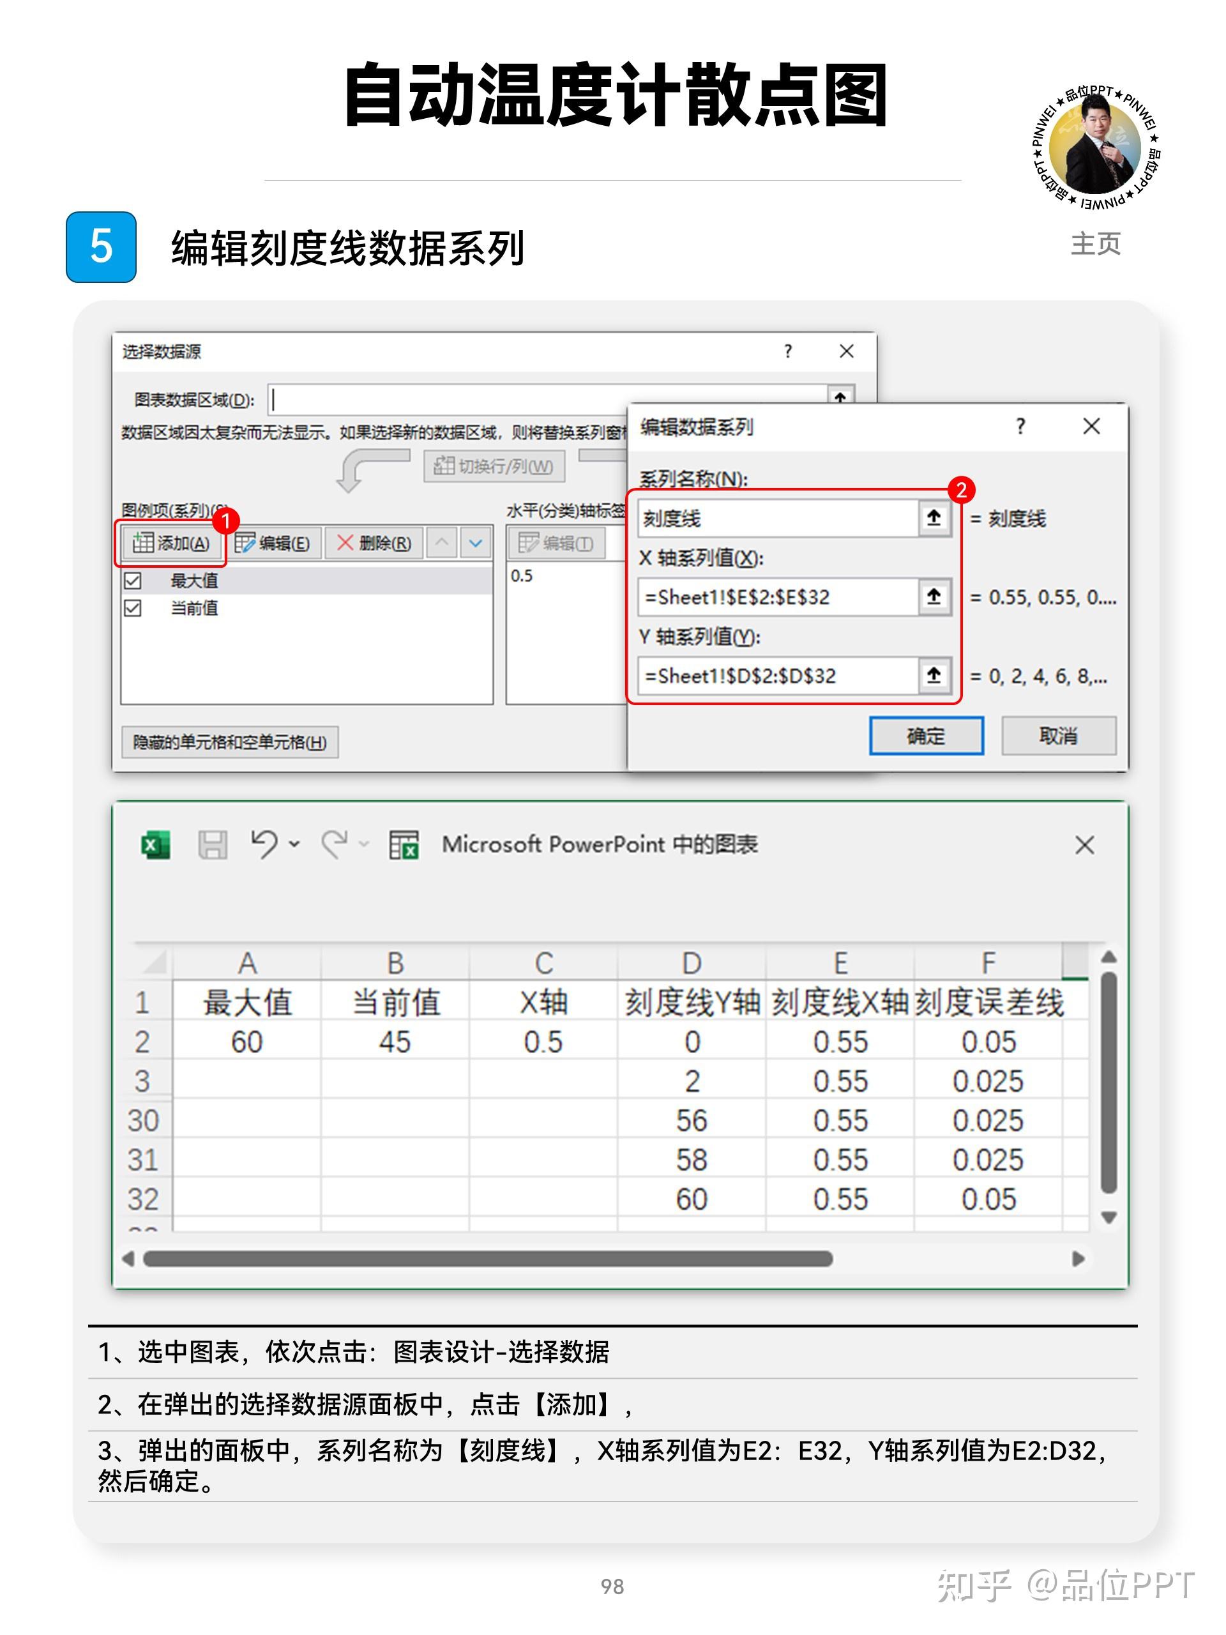Click the 主页 home link
This screenshot has width=1226, height=1635.
pos(1095,243)
